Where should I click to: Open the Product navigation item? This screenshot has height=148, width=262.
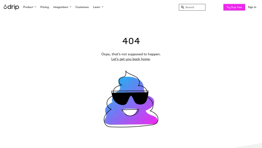(x=28, y=7)
